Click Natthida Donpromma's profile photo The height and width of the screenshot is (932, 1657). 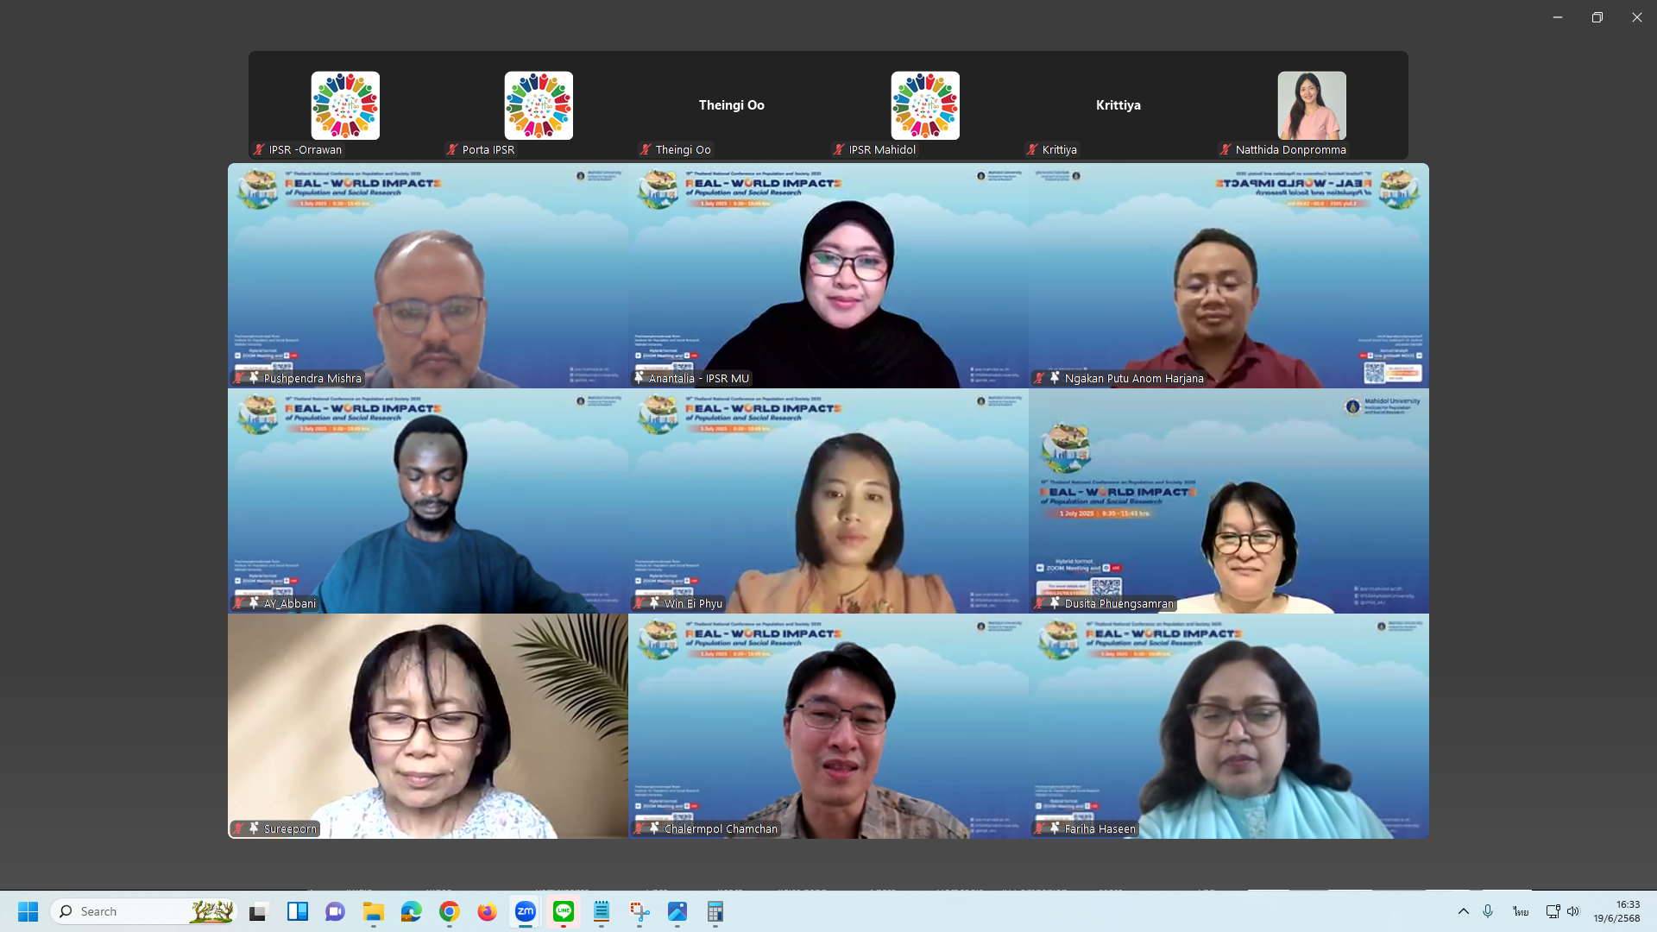1311,105
